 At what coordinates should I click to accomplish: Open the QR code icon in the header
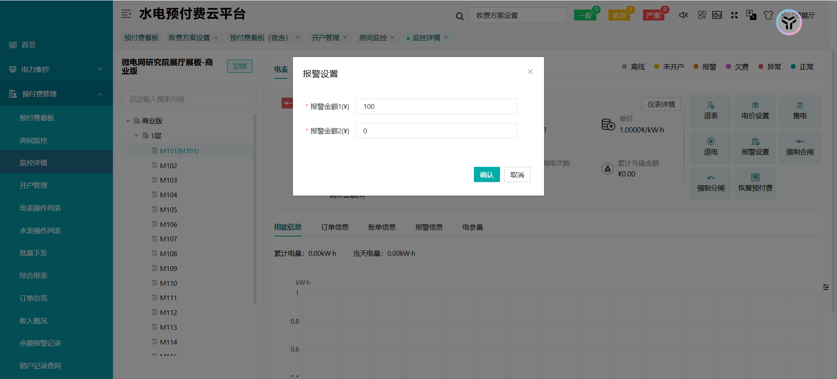click(702, 15)
